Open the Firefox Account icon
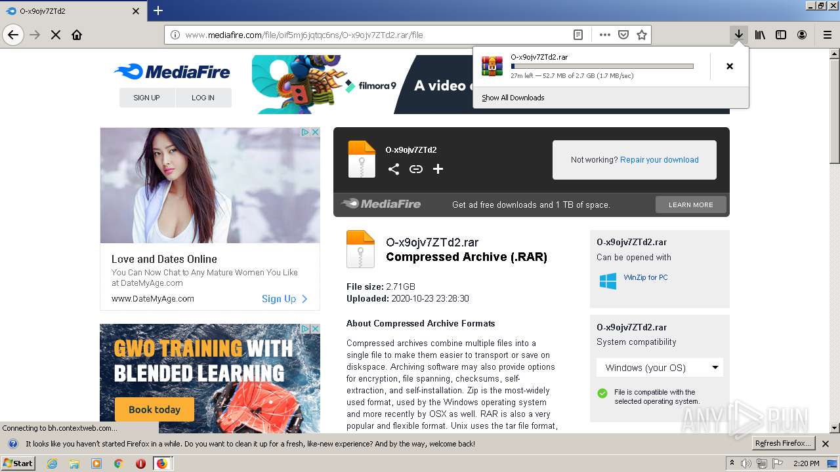 point(802,35)
